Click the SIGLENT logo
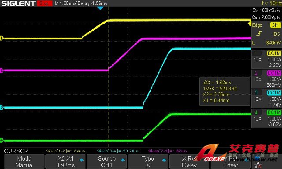 coord(19,4)
